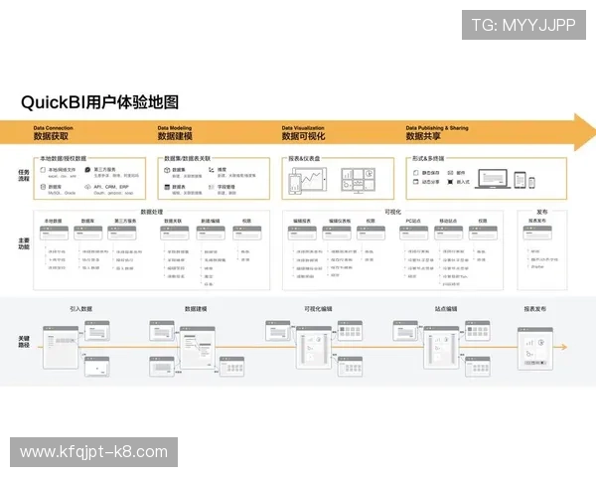Click the 本地数据/授权数据 box title
The width and height of the screenshot is (596, 477).
tap(64, 158)
